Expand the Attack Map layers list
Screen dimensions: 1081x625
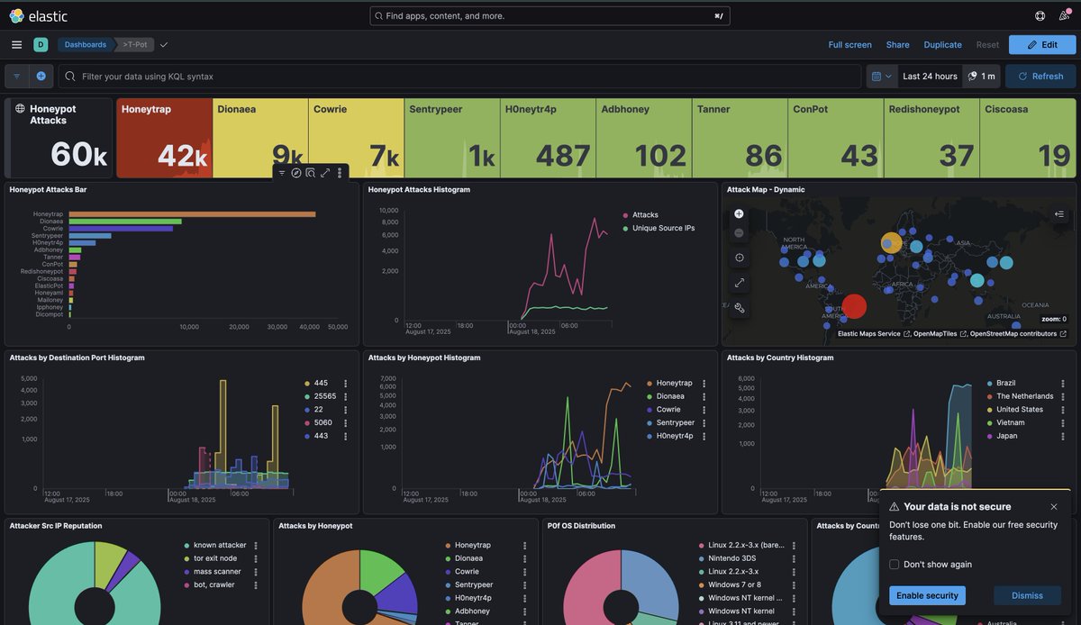pyautogui.click(x=1059, y=214)
